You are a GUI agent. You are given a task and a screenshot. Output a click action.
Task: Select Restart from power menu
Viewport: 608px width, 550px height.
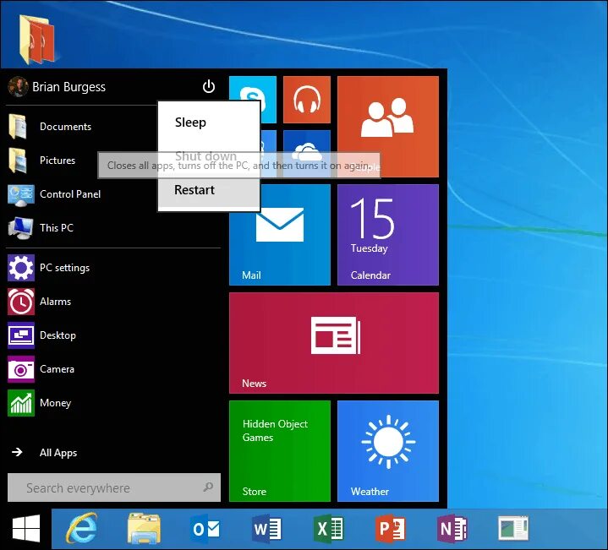[x=209, y=190]
